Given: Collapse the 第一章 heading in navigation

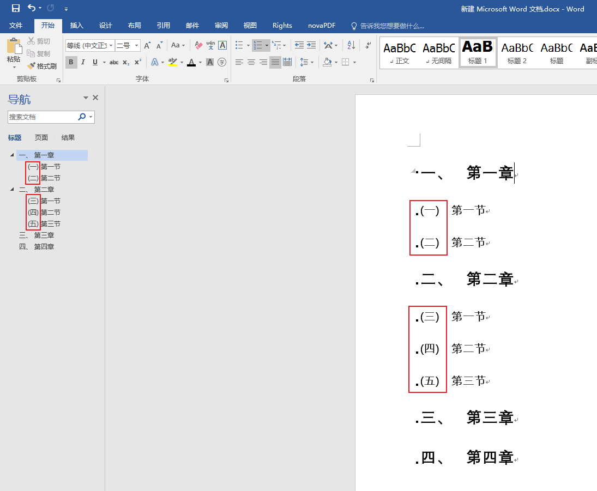Looking at the screenshot, I should (x=12, y=155).
